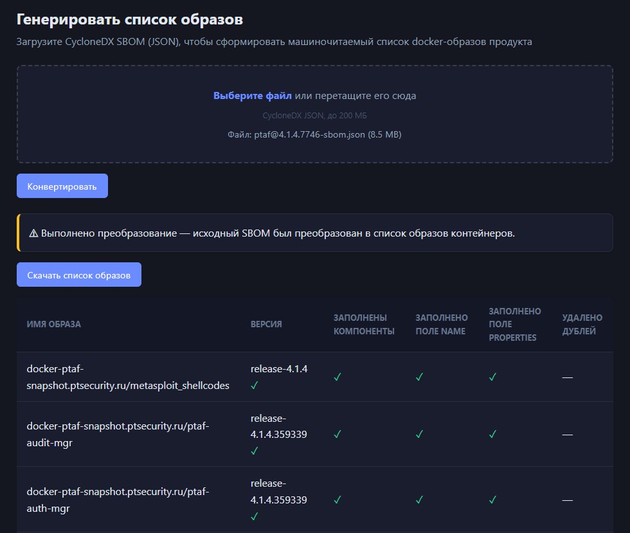This screenshot has height=533, width=630.
Task: Click the 'Выберите файл' link
Action: pos(252,96)
